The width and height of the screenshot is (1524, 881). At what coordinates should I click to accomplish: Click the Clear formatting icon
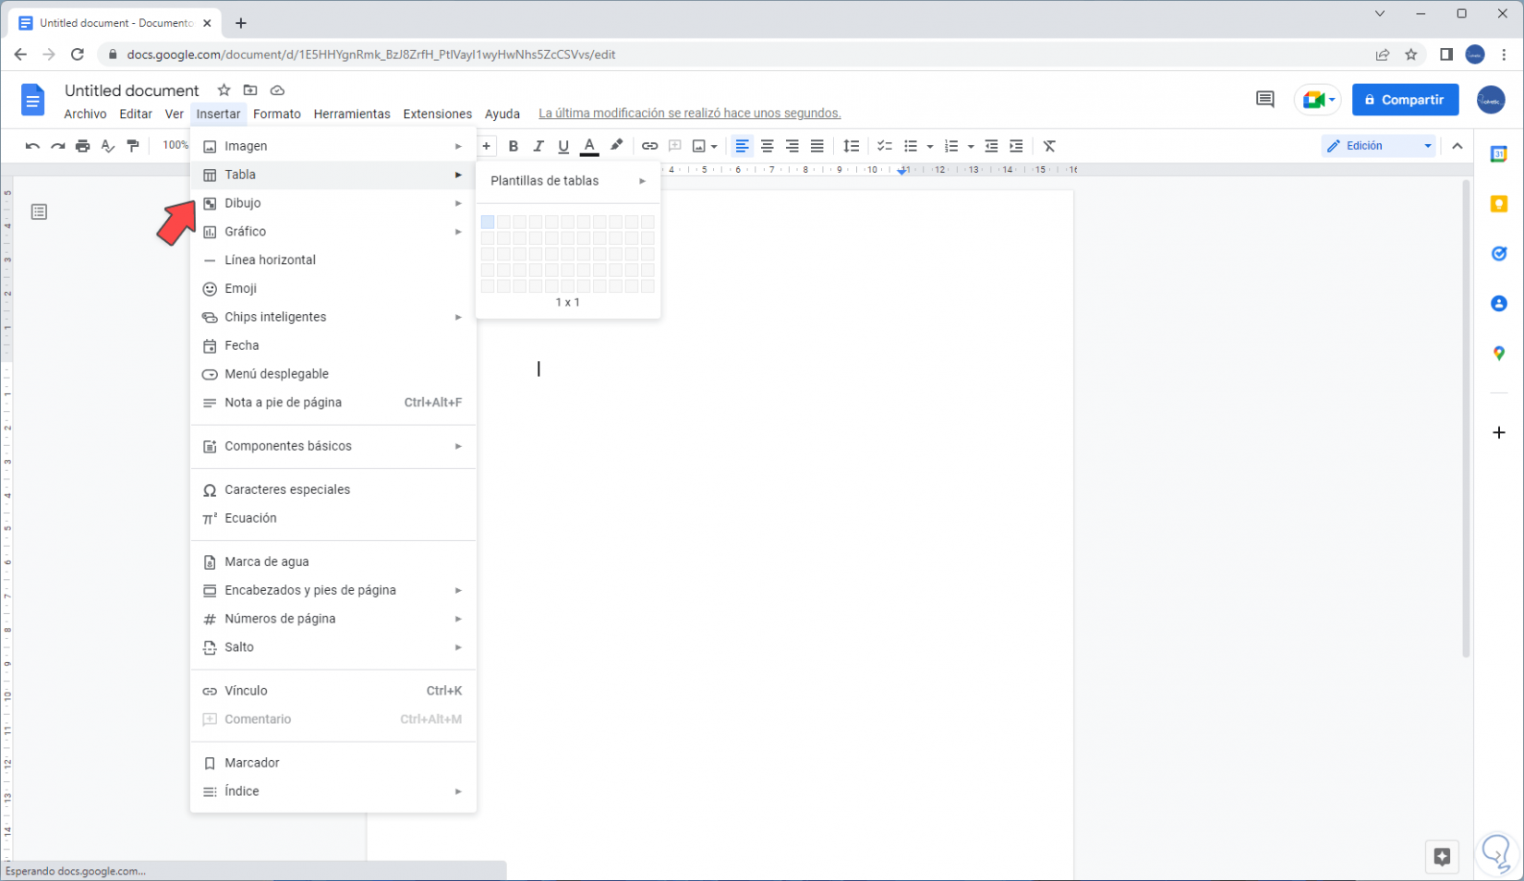pos(1049,146)
